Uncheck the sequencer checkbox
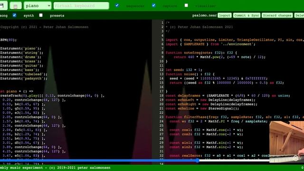Viewport: 304px width, 171px height. (117, 5)
